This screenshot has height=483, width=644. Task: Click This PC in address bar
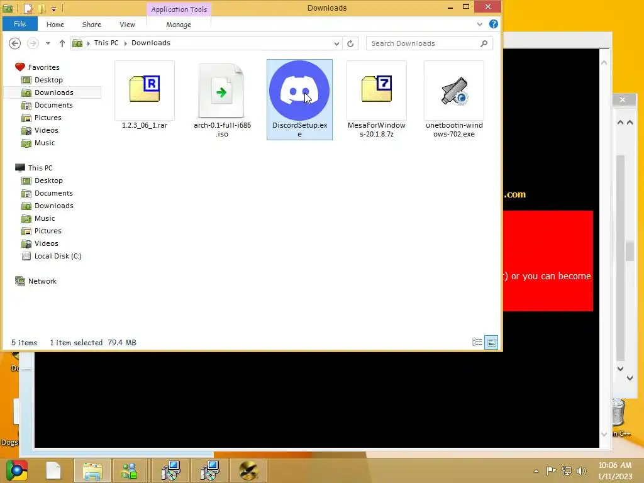tap(106, 43)
